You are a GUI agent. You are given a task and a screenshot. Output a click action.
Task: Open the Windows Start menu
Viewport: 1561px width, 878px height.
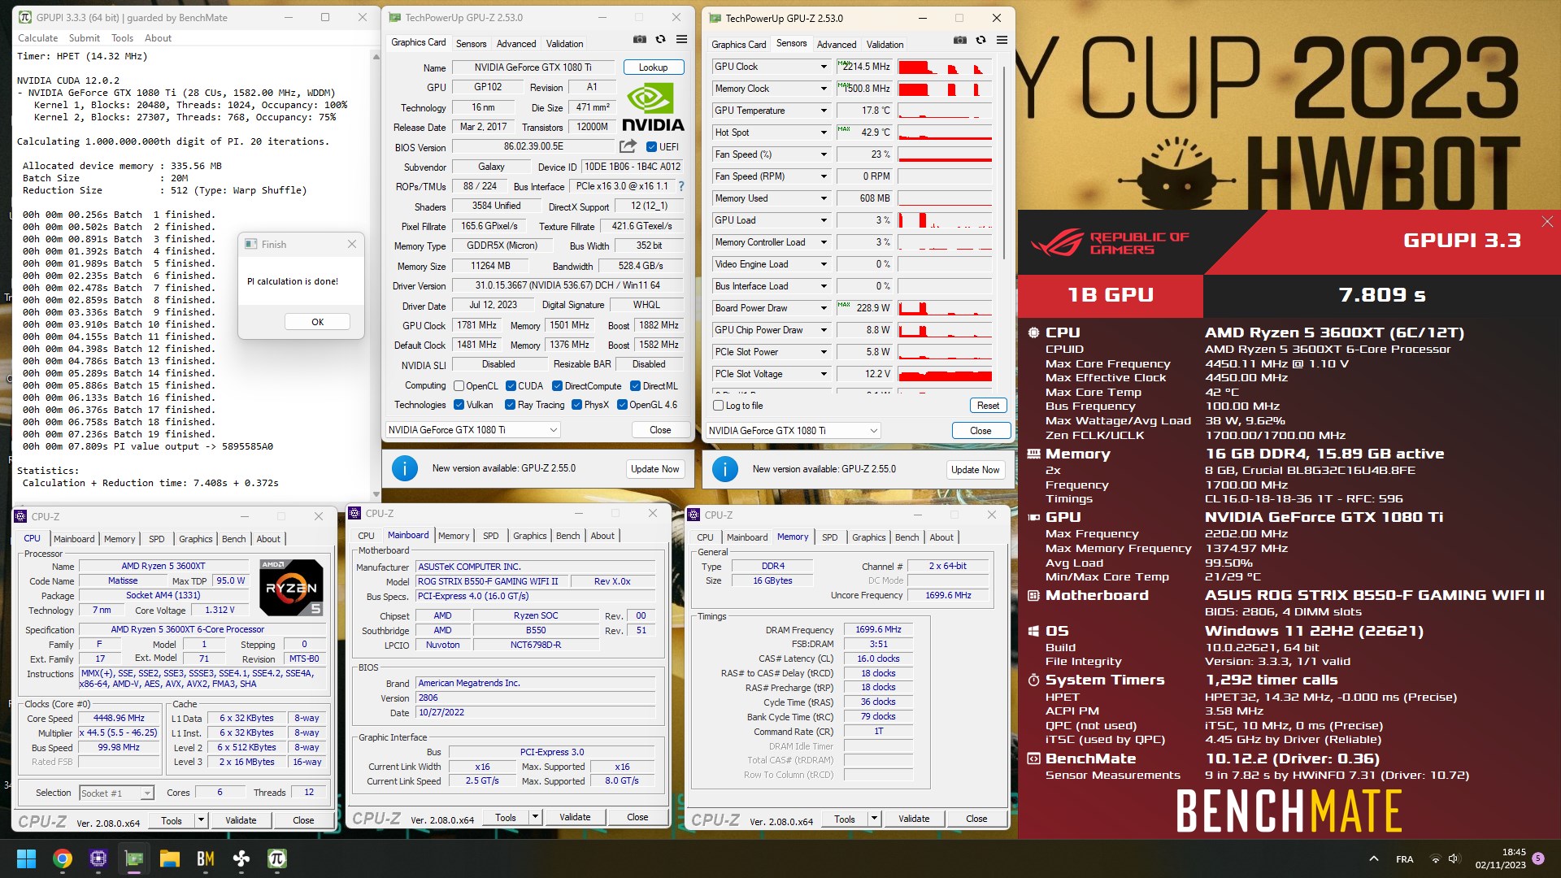point(26,858)
